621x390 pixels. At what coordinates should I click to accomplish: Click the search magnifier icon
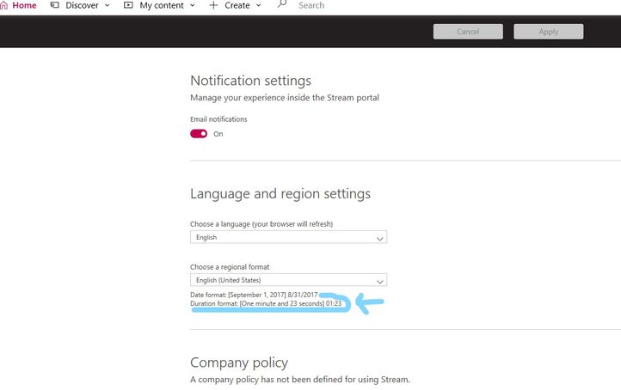click(281, 4)
